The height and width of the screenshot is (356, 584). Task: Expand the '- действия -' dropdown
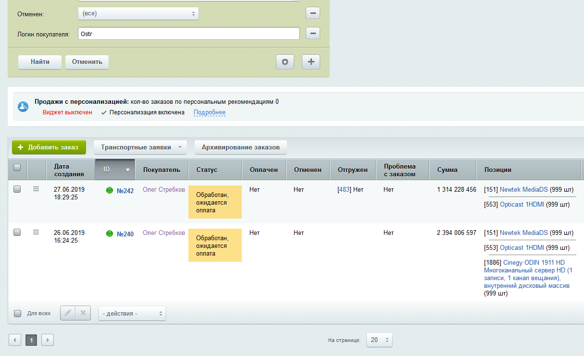pos(132,314)
